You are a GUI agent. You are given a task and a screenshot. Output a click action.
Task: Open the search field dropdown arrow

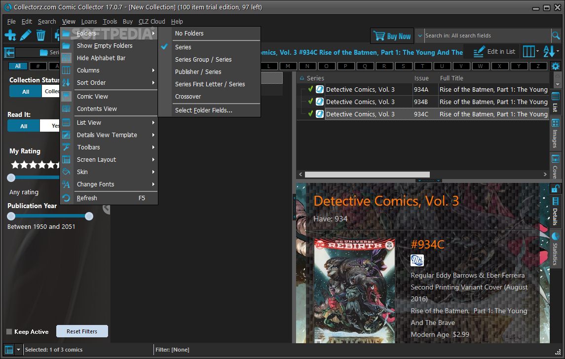click(x=420, y=36)
